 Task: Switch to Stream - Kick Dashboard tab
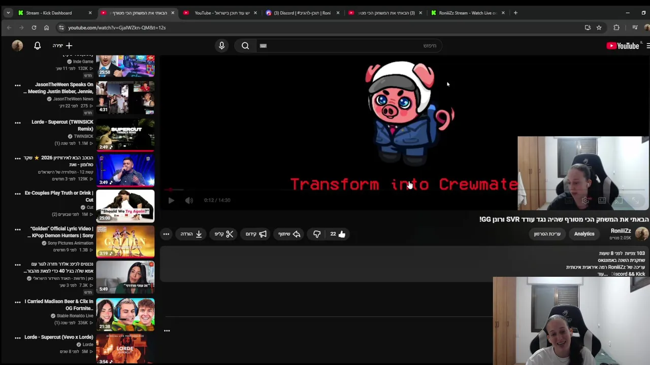coord(49,13)
